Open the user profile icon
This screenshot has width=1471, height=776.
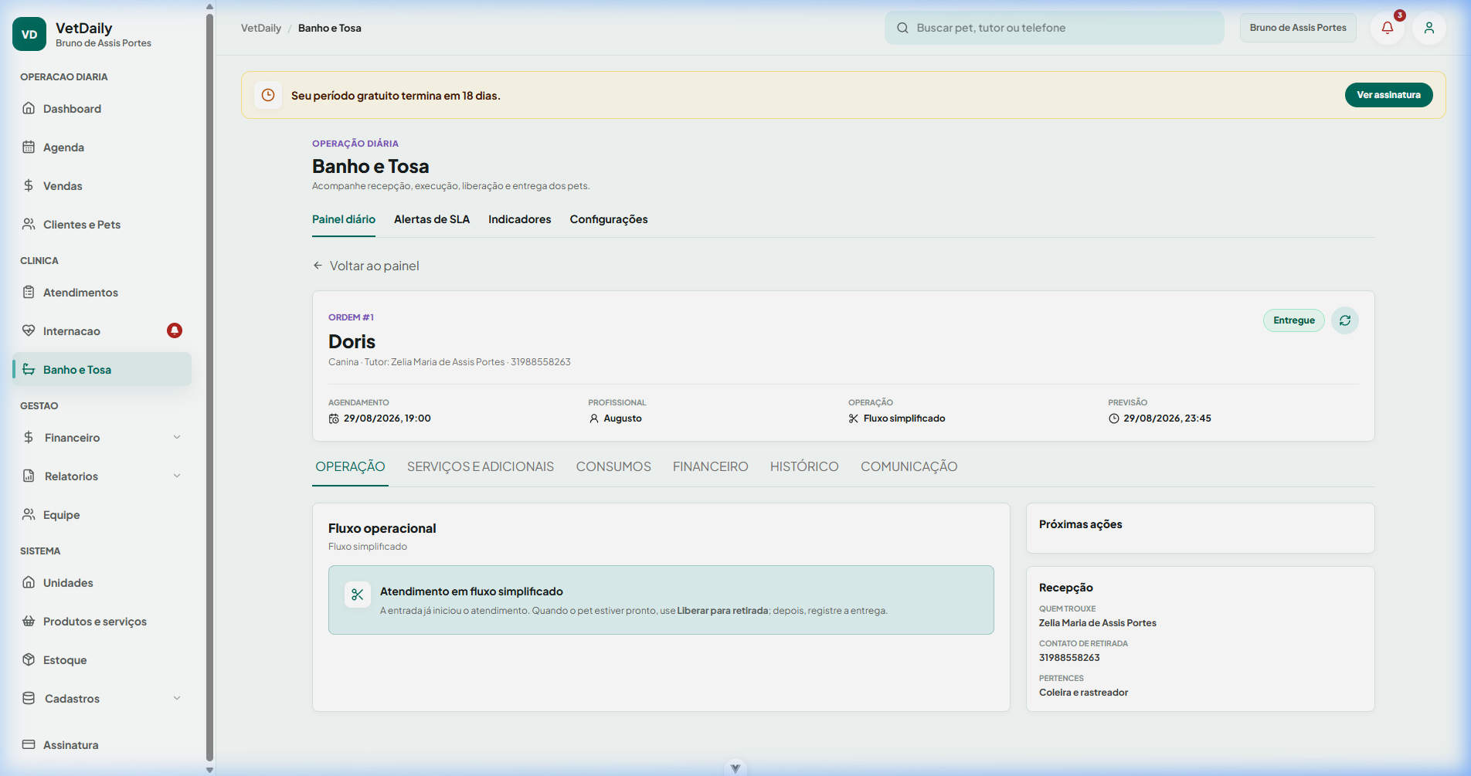click(1429, 28)
